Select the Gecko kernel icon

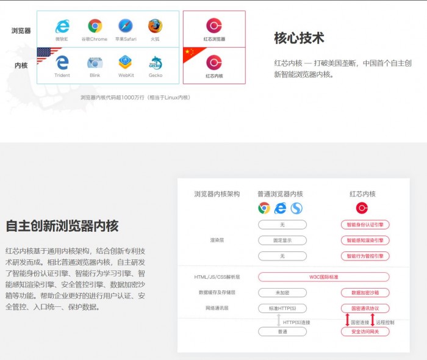pos(156,63)
